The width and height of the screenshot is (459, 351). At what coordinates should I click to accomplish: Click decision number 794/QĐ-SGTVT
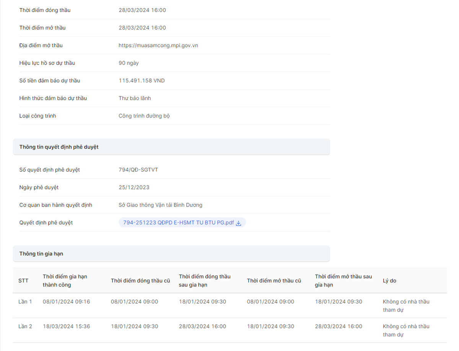coord(138,170)
